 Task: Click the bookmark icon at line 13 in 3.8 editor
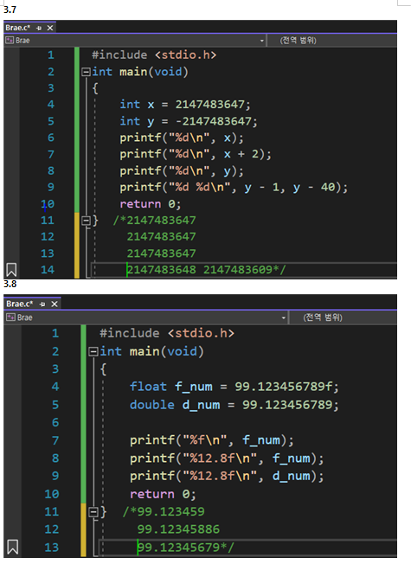click(12, 547)
